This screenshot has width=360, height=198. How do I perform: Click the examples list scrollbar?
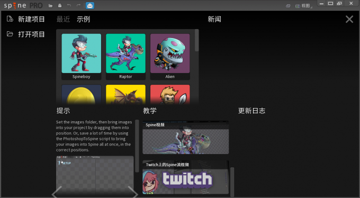tap(197, 40)
